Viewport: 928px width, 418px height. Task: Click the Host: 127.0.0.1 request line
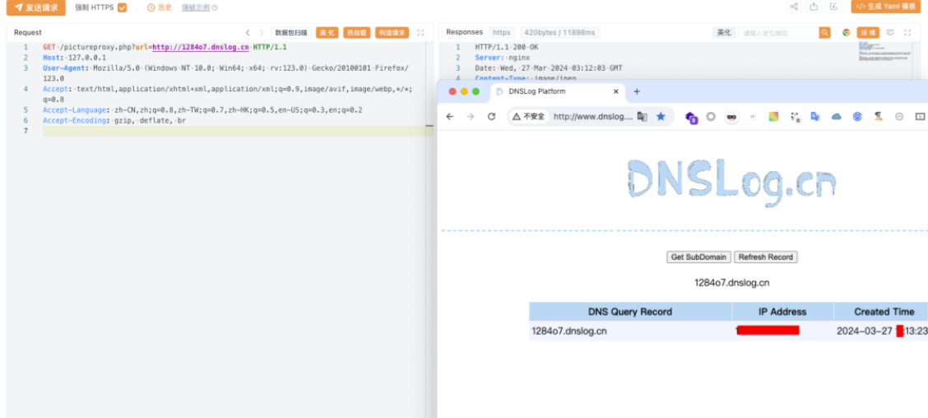coord(75,58)
